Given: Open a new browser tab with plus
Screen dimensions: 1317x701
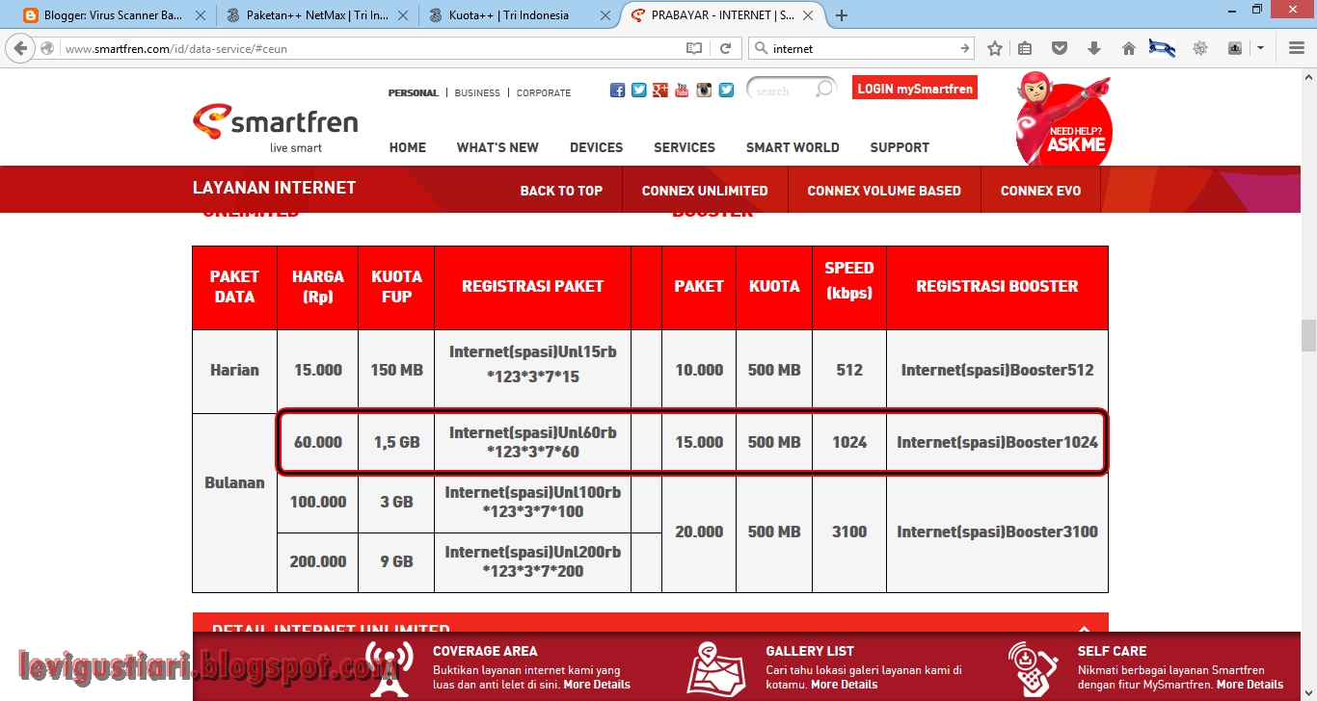Looking at the screenshot, I should (842, 15).
